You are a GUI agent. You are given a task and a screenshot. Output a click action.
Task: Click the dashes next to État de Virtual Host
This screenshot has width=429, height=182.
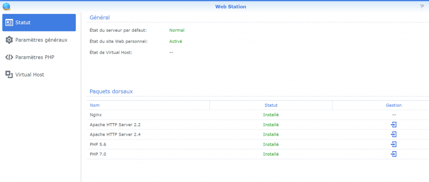pyautogui.click(x=171, y=52)
